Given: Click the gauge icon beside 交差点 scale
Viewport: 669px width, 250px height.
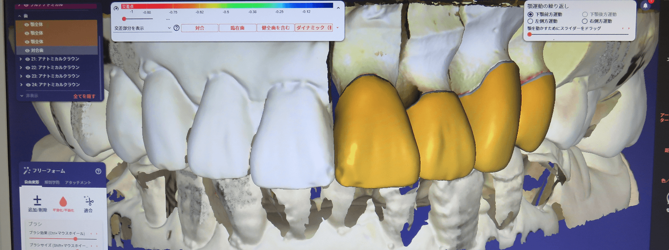Looking at the screenshot, I should coord(116,8).
